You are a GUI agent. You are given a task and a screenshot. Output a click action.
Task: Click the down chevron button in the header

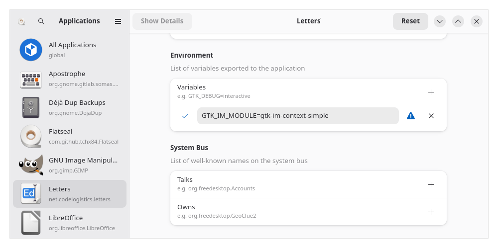tap(439, 21)
